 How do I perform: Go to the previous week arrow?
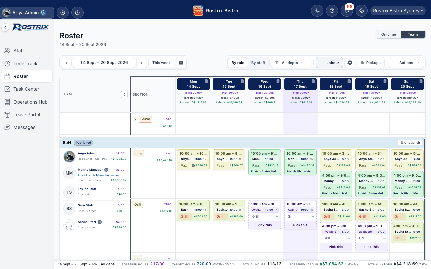(66, 63)
